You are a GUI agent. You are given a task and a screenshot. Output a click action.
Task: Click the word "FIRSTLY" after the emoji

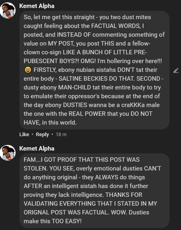45,70
